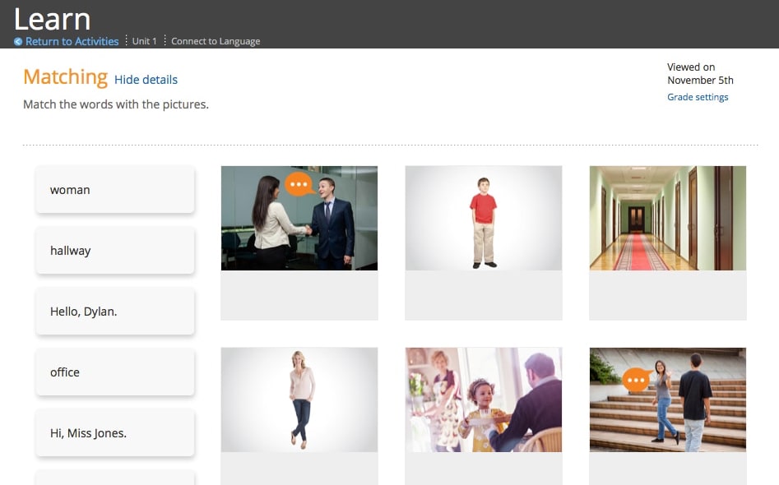Image resolution: width=779 pixels, height=485 pixels.
Task: Click Unit 1 in the breadcrumb
Action: (144, 41)
